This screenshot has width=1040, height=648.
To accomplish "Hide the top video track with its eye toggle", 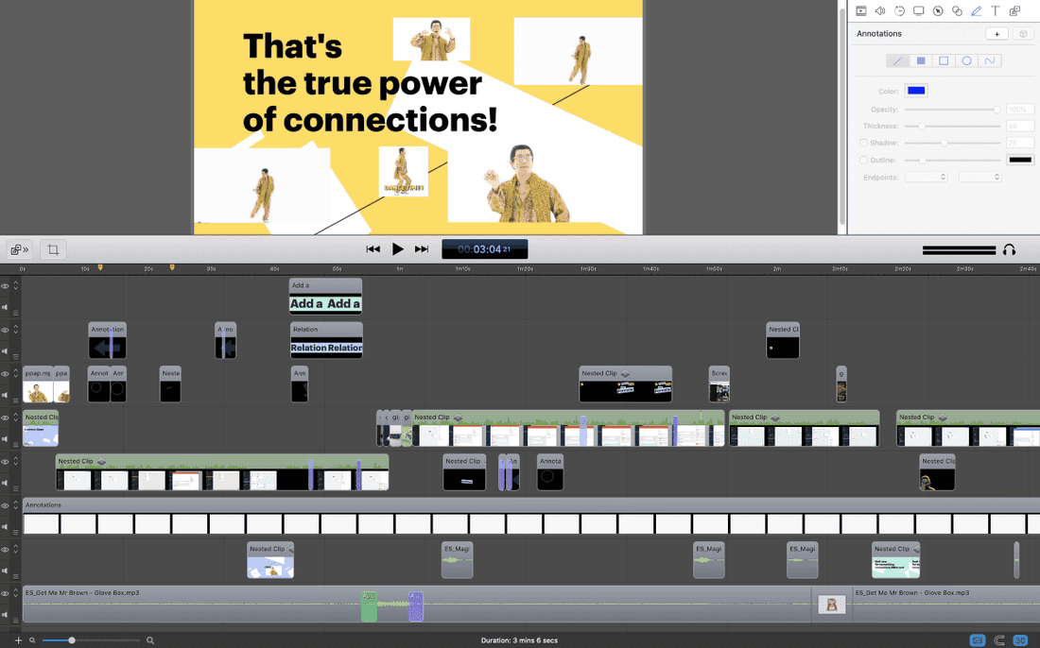I will [6, 287].
